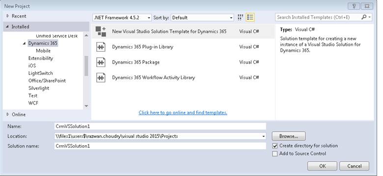Viewport: 383px width, 176px height.
Task: Open the dialog Help question mark button
Action: point(354,6)
